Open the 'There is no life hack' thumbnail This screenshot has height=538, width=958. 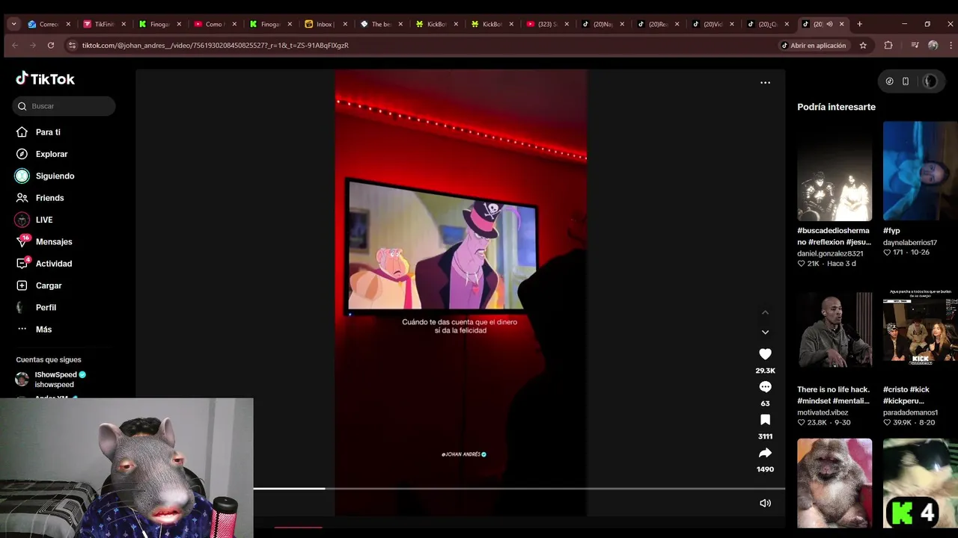835,329
